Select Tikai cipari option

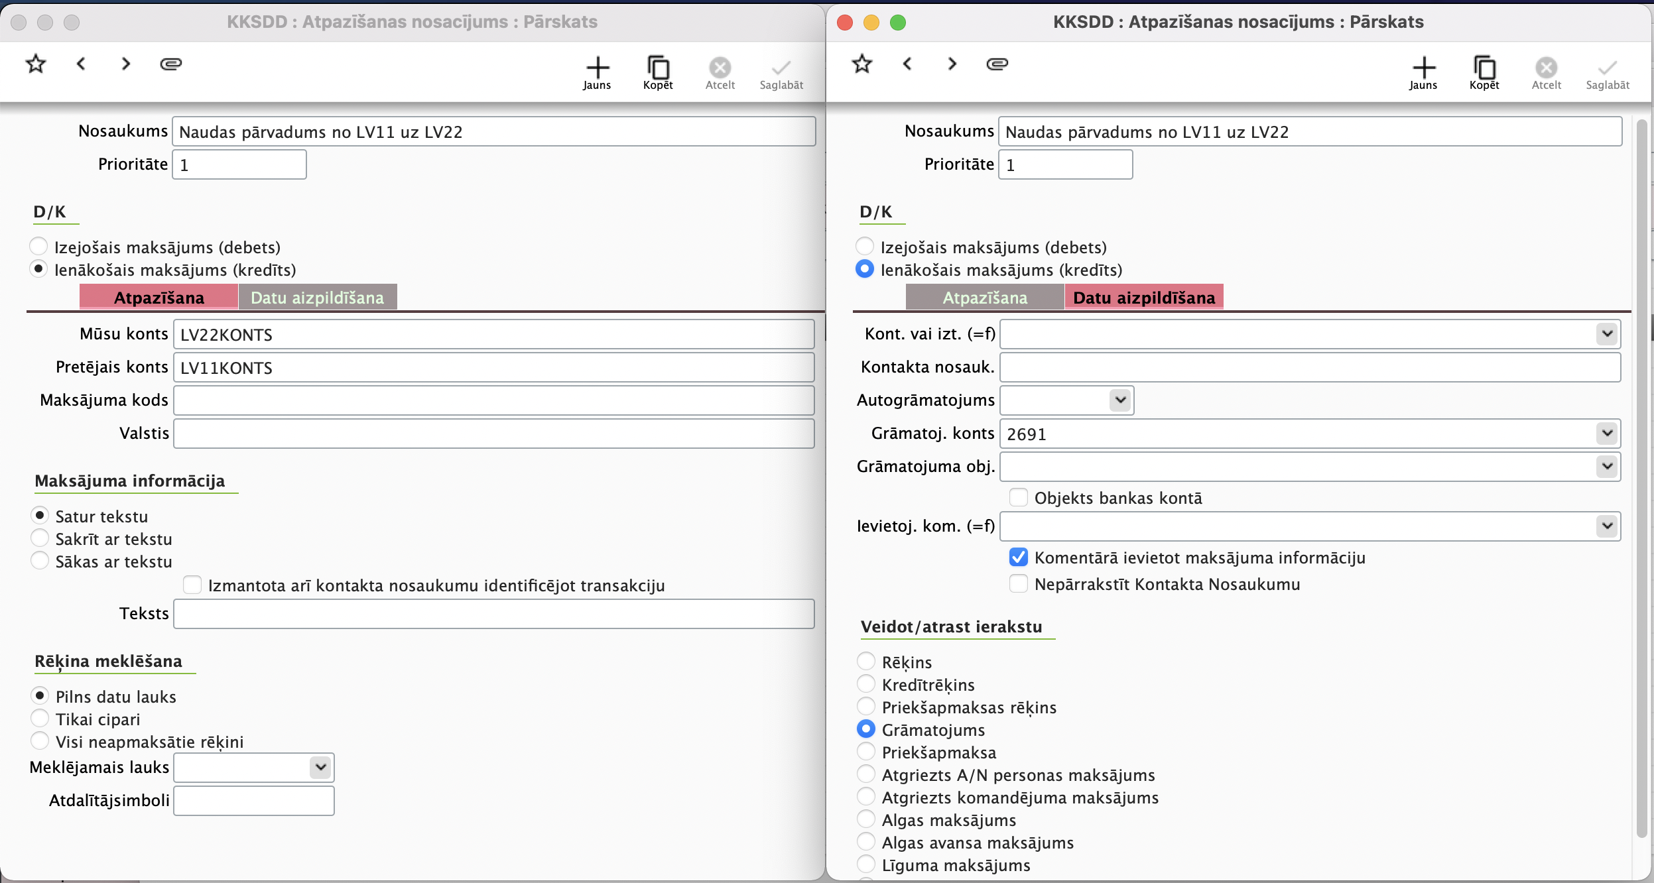[40, 718]
